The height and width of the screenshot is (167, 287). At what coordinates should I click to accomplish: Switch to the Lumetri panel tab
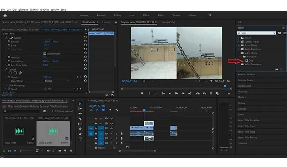(x=106, y=22)
